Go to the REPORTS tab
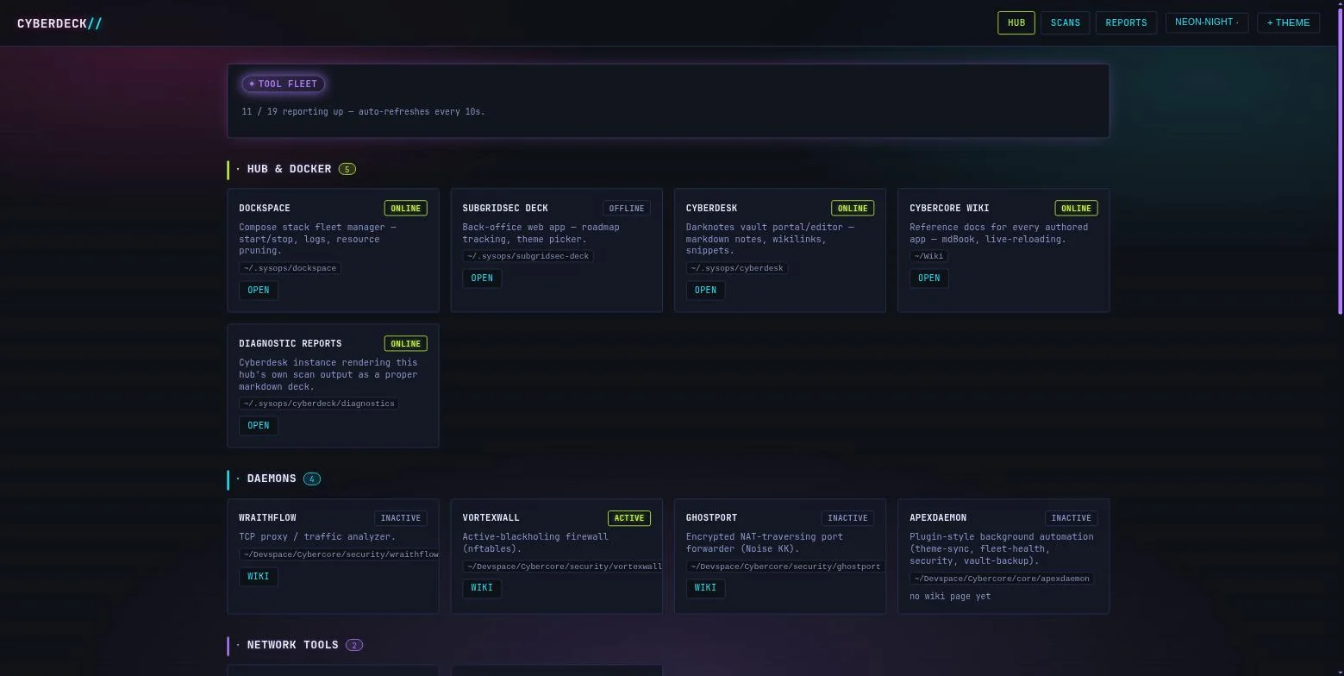Screen dimensions: 1344x676 [x=1126, y=22]
